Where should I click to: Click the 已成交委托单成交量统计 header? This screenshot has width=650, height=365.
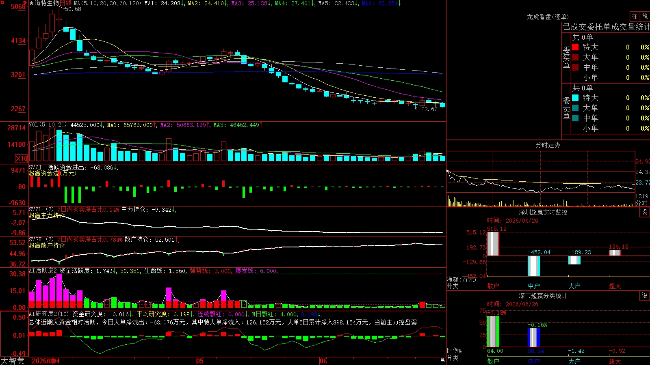coord(606,27)
